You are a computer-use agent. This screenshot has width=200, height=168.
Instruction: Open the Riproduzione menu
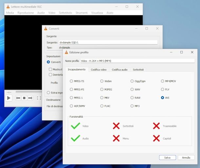[26, 13]
